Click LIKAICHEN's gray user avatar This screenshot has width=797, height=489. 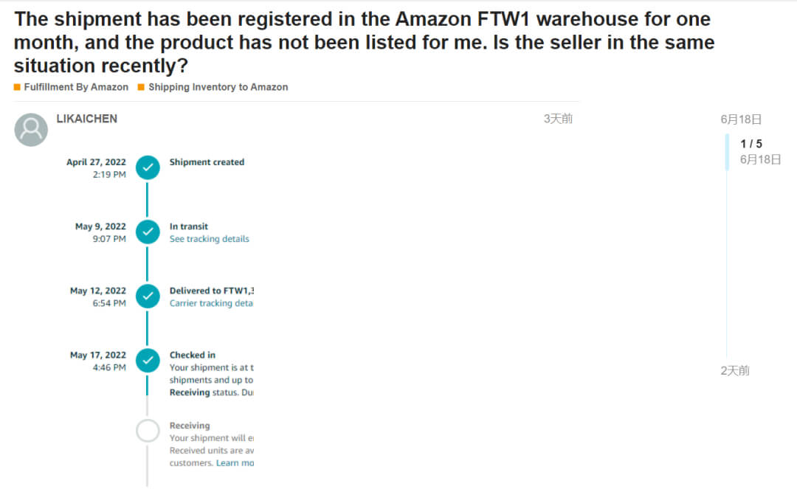tap(31, 130)
